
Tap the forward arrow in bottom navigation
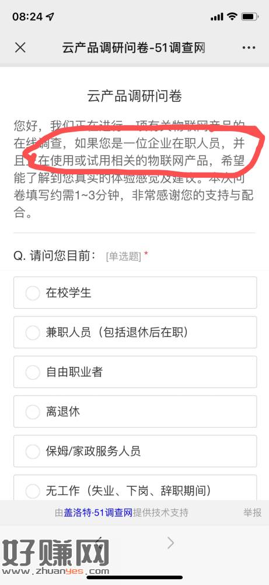tap(170, 543)
